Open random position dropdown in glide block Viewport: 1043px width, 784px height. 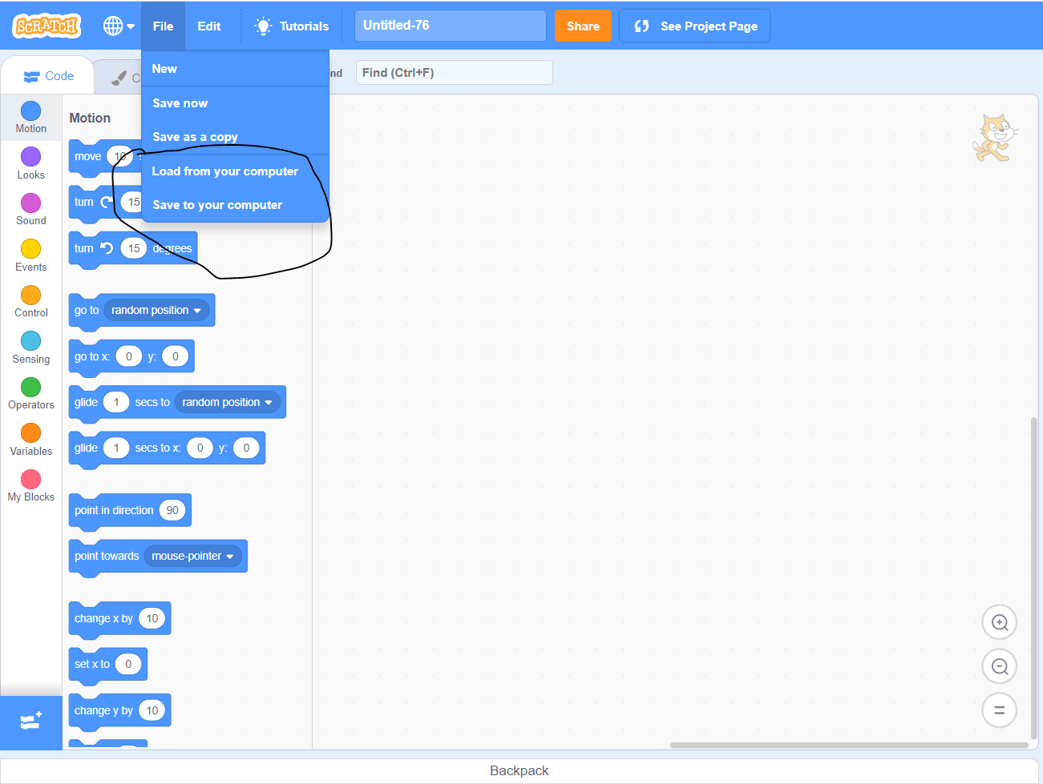[x=228, y=402]
